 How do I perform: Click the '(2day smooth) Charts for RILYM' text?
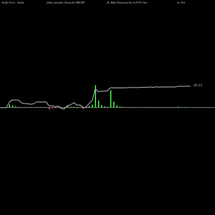pos(65,3)
